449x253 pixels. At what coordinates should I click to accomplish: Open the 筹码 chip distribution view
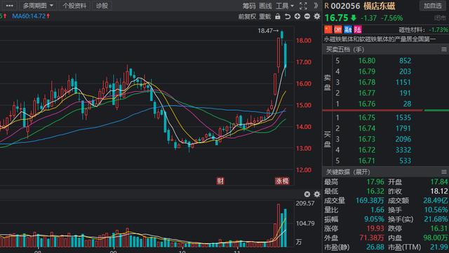click(249, 6)
